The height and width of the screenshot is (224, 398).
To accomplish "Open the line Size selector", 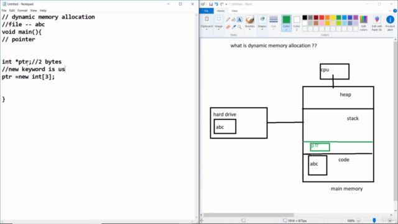I will [x=274, y=23].
